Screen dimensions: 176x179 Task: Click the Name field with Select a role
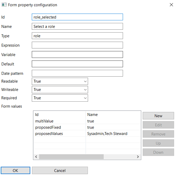77,26
